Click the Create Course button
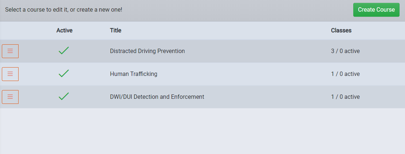 (376, 10)
